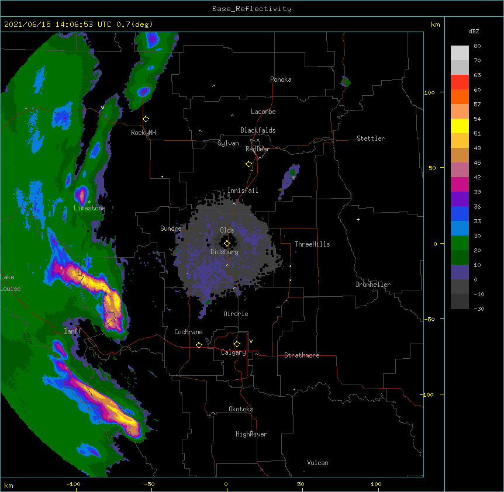Click the Olds label
This screenshot has width=504, height=492.
227,230
